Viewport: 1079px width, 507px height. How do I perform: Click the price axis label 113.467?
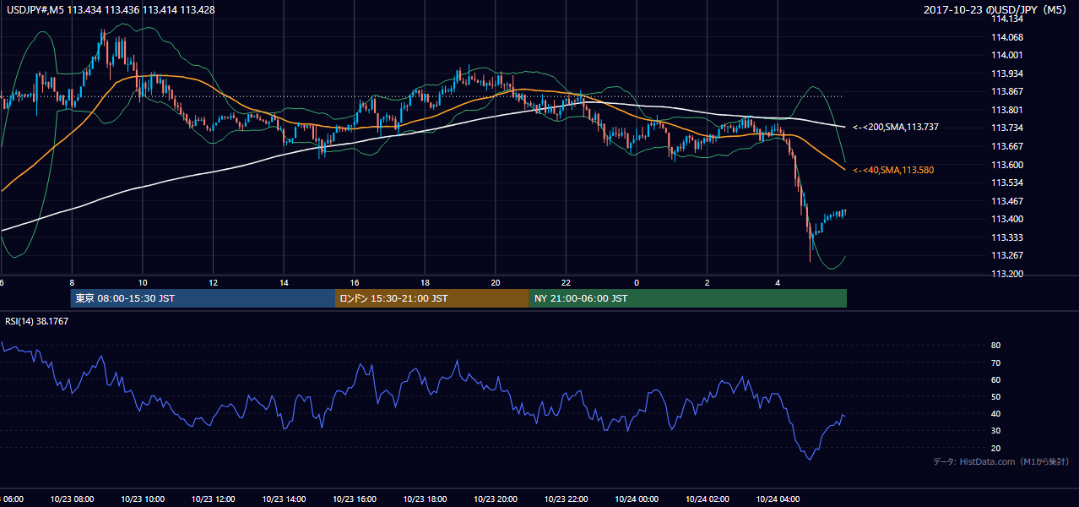tap(1006, 201)
